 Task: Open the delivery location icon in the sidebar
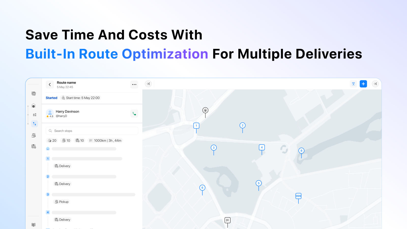tap(34, 146)
